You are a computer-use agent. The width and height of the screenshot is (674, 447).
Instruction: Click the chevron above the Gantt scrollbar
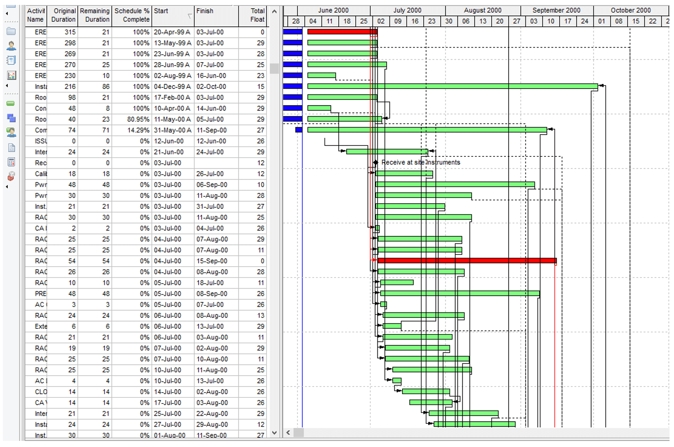coord(275,11)
